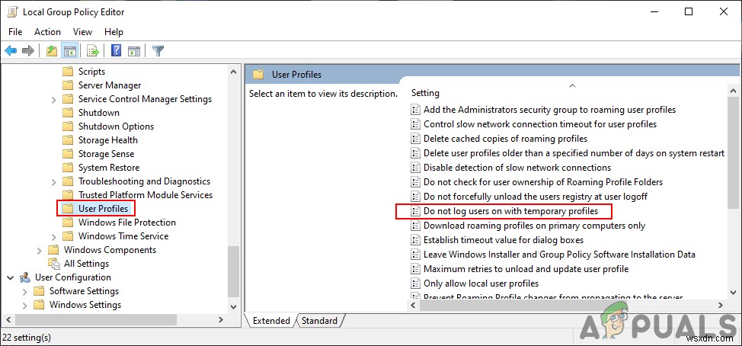Collapse the User Configuration node
742x346 pixels.
[10, 277]
